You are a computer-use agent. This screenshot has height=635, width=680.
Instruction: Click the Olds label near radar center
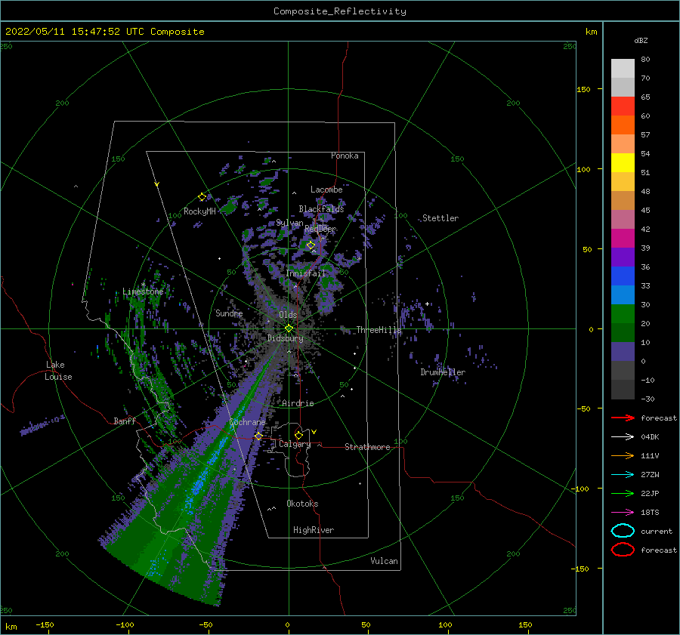point(288,315)
